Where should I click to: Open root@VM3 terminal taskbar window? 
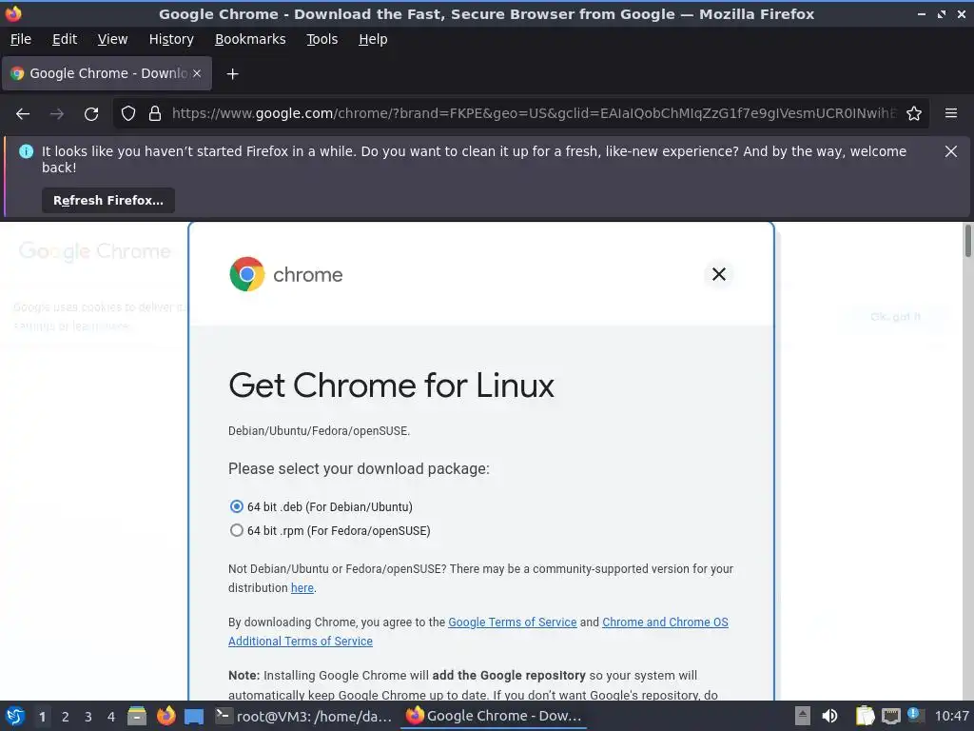point(303,716)
